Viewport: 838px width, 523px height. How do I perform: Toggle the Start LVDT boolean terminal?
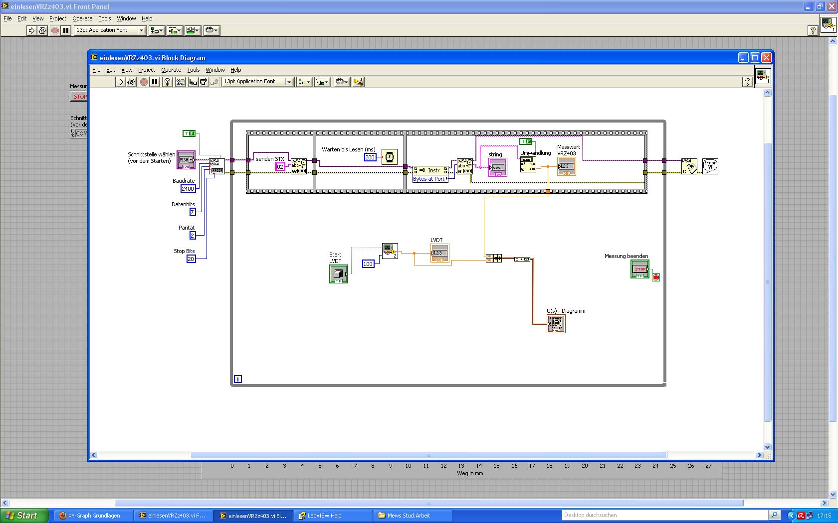click(339, 274)
